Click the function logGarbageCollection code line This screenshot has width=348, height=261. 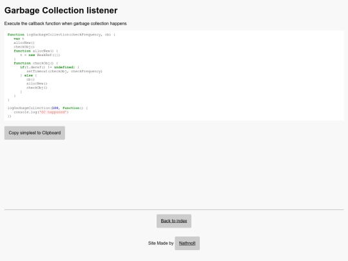coord(61,35)
